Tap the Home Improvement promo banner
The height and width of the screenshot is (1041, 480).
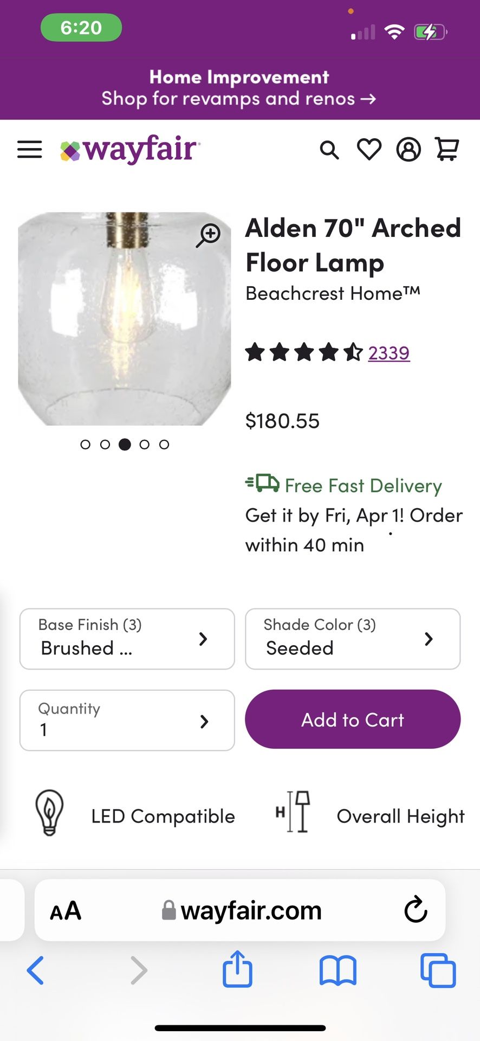[239, 88]
